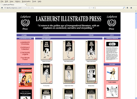Open the View menu
The height and width of the screenshot is (99, 137).
point(11,1)
